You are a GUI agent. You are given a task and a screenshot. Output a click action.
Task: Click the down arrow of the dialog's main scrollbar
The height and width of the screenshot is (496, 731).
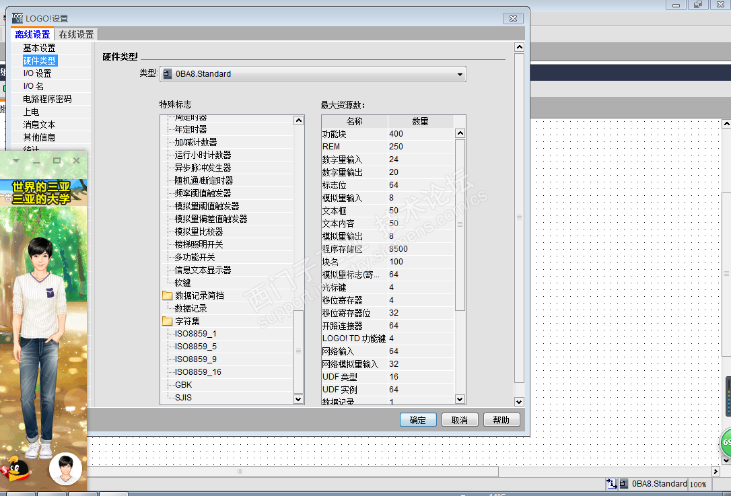[520, 401]
